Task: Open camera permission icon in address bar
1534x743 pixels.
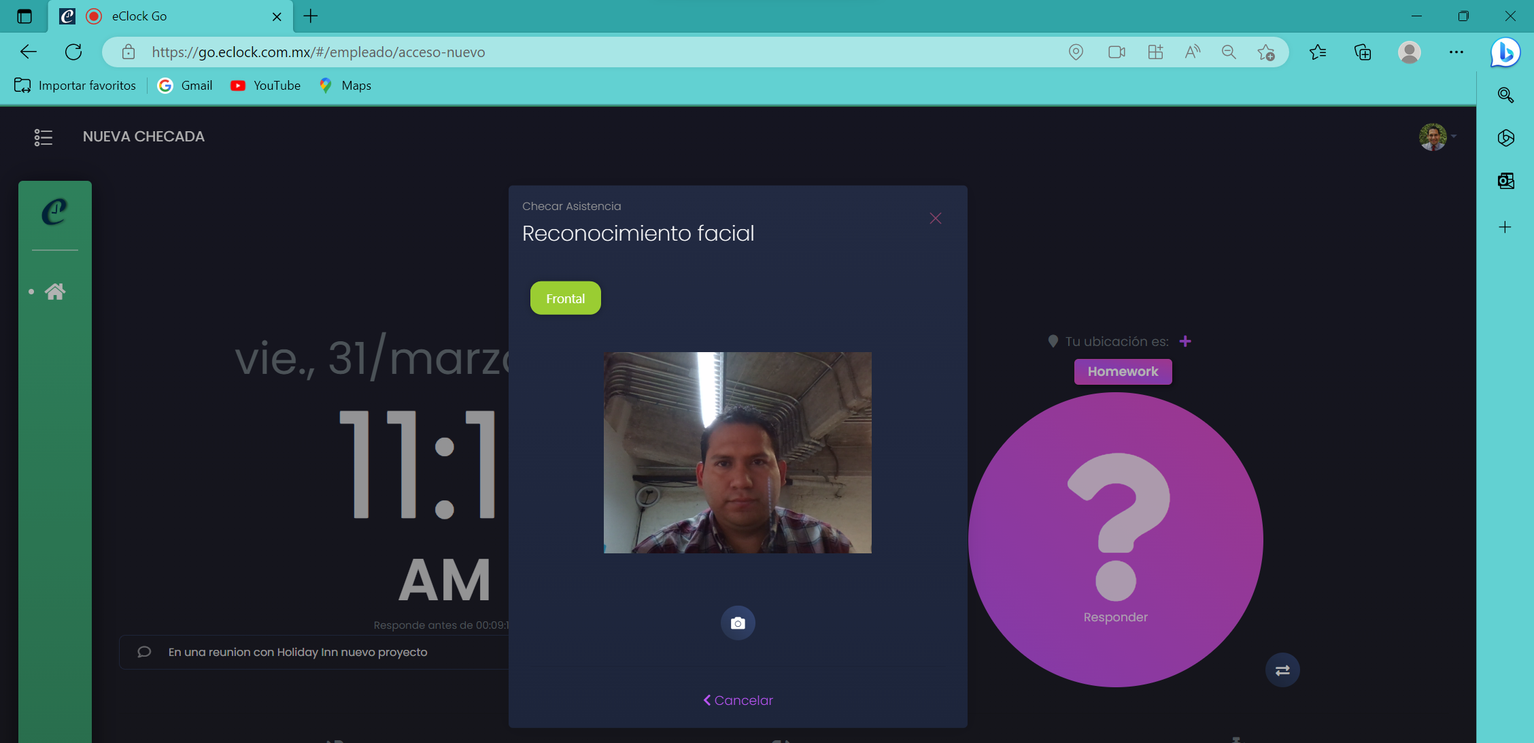Action: coord(1117,52)
